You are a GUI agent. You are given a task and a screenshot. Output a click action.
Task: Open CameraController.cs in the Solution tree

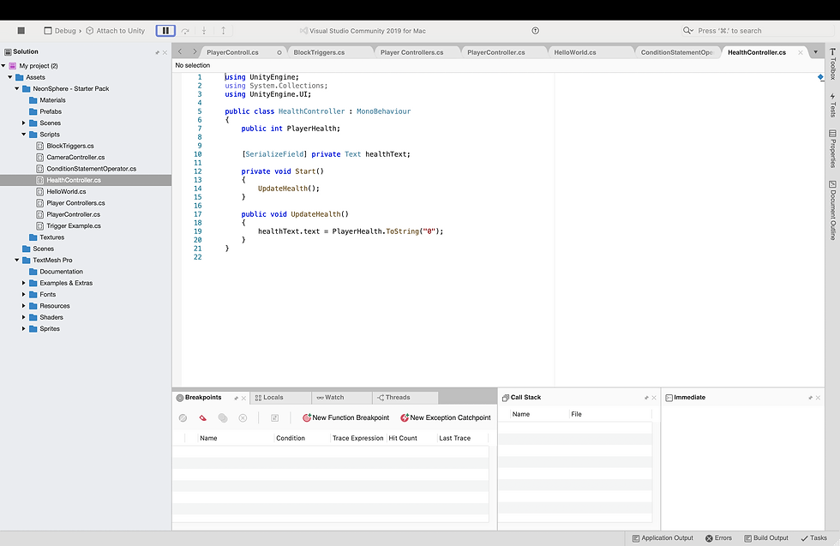(75, 158)
